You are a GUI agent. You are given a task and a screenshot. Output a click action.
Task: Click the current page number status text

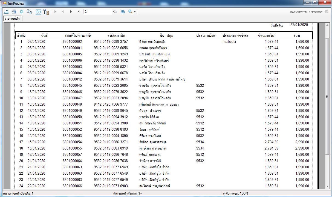[18, 193]
